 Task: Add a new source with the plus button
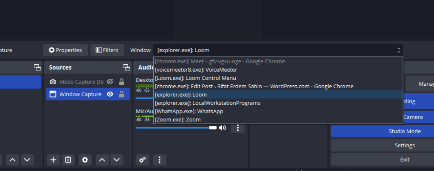click(54, 160)
